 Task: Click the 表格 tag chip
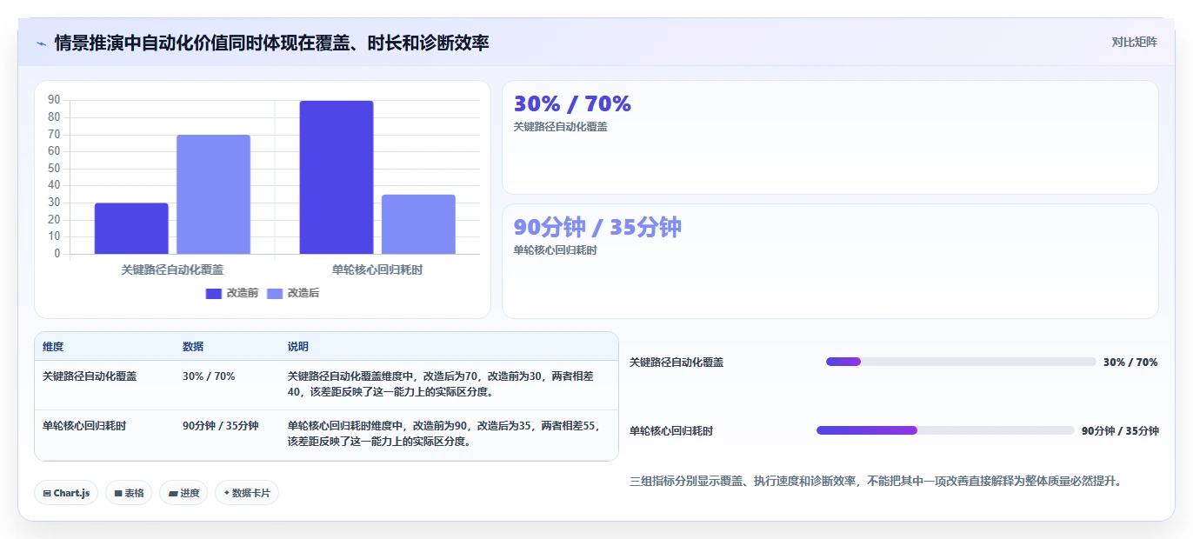point(129,493)
